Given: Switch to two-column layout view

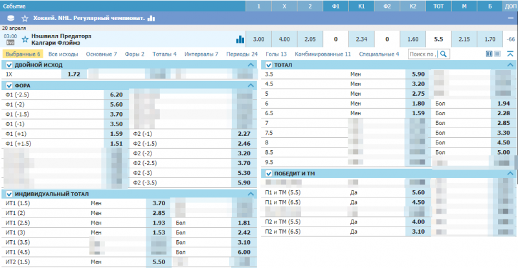Looking at the screenshot, I should 489,54.
